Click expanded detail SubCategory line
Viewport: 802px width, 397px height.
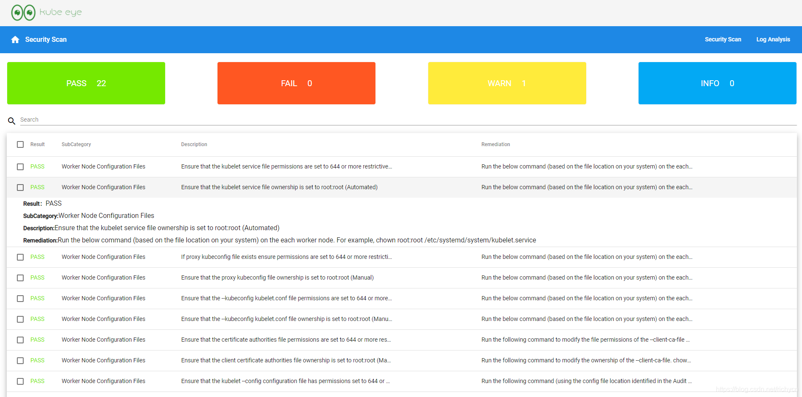pos(89,216)
